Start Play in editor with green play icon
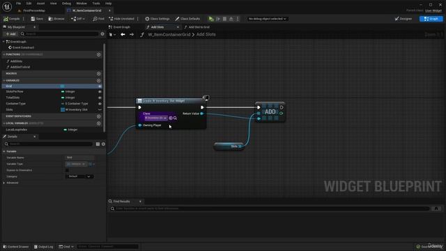Viewport: 446px width, 251px height. [x=211, y=19]
